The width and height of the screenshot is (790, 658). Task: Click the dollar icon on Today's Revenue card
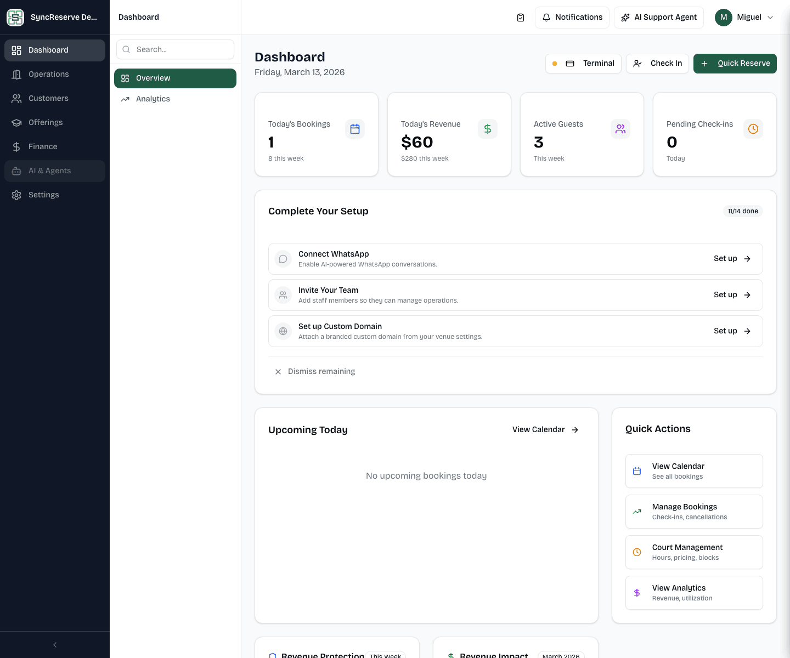coord(488,129)
